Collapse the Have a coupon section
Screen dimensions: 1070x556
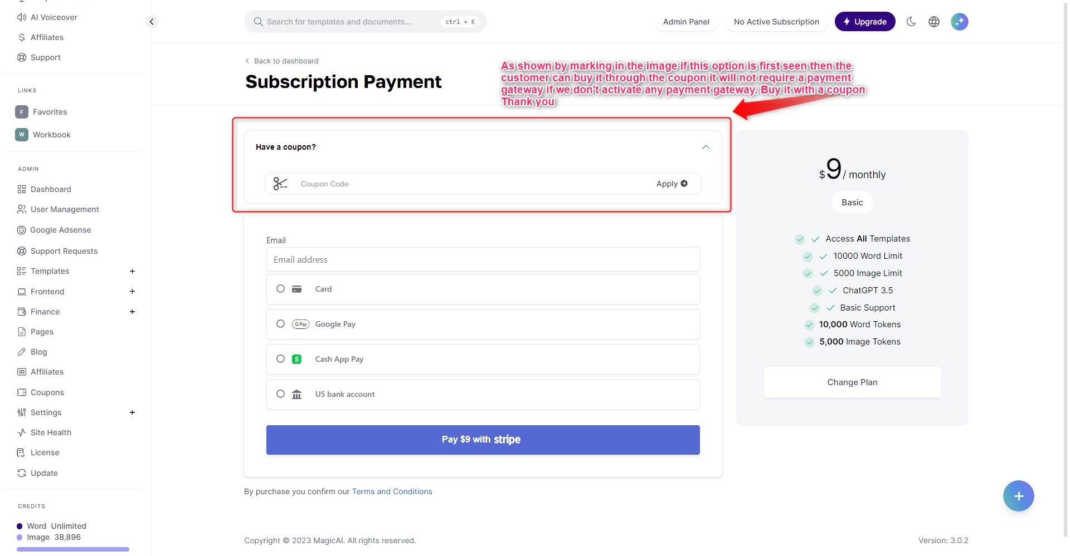[706, 147]
